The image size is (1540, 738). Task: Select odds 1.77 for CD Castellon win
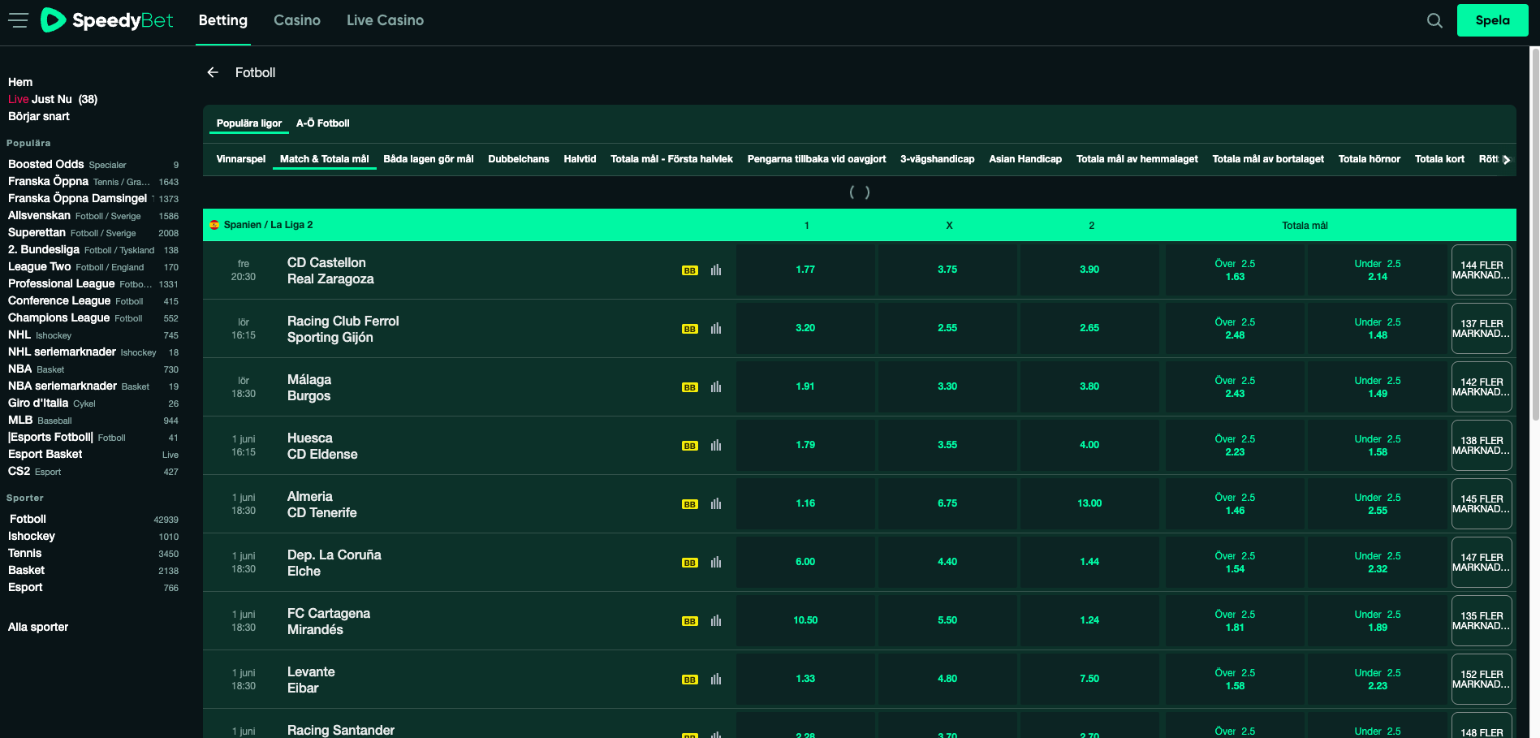(805, 270)
